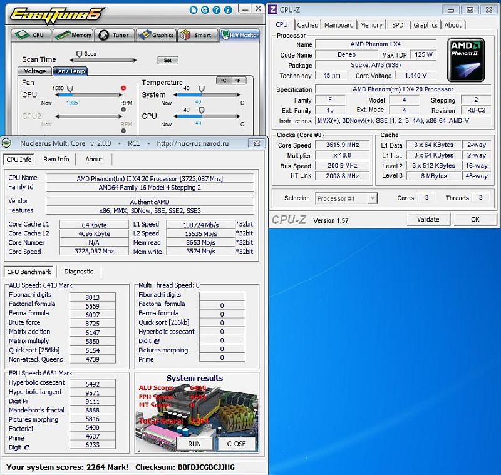501x475 pixels.
Task: Open the Graphics tab in EasyTune6
Action: (x=156, y=35)
